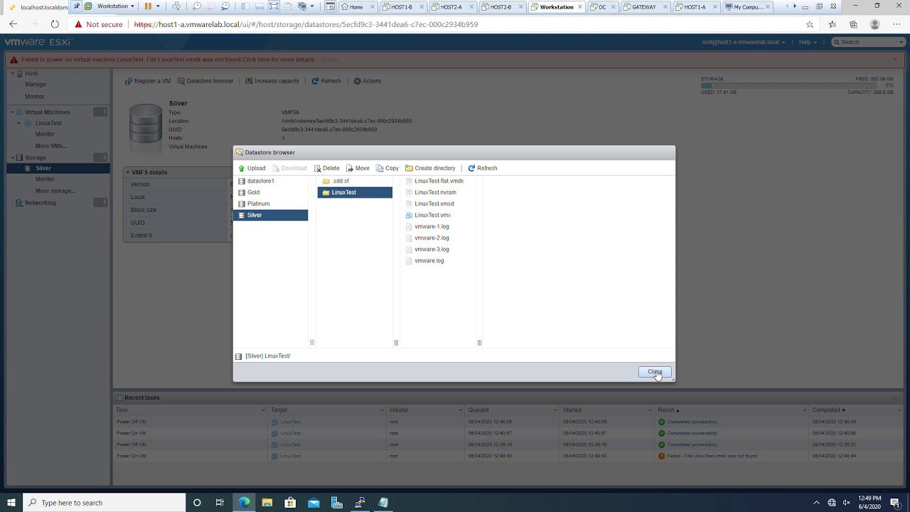The image size is (910, 512).
Task: Click Upload in Datastore browser toolbar
Action: [x=252, y=169]
